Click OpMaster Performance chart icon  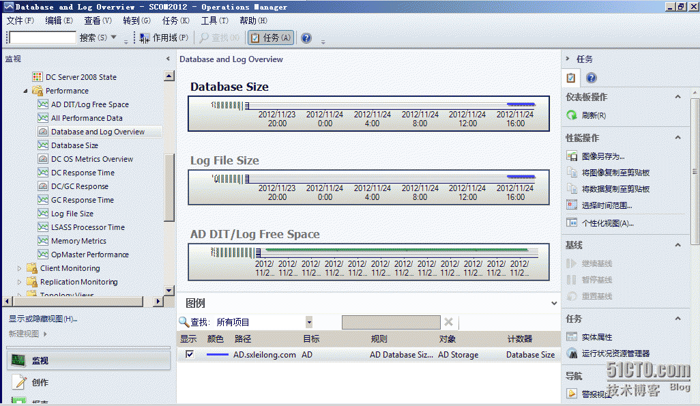coord(43,254)
